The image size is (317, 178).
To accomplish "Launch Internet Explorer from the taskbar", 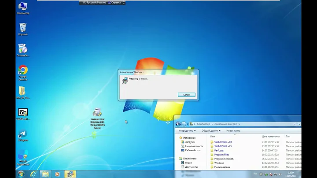I will tap(33, 174).
